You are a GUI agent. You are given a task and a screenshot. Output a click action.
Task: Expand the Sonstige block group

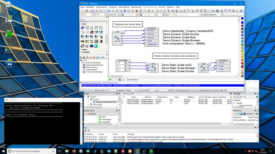(x=81, y=52)
